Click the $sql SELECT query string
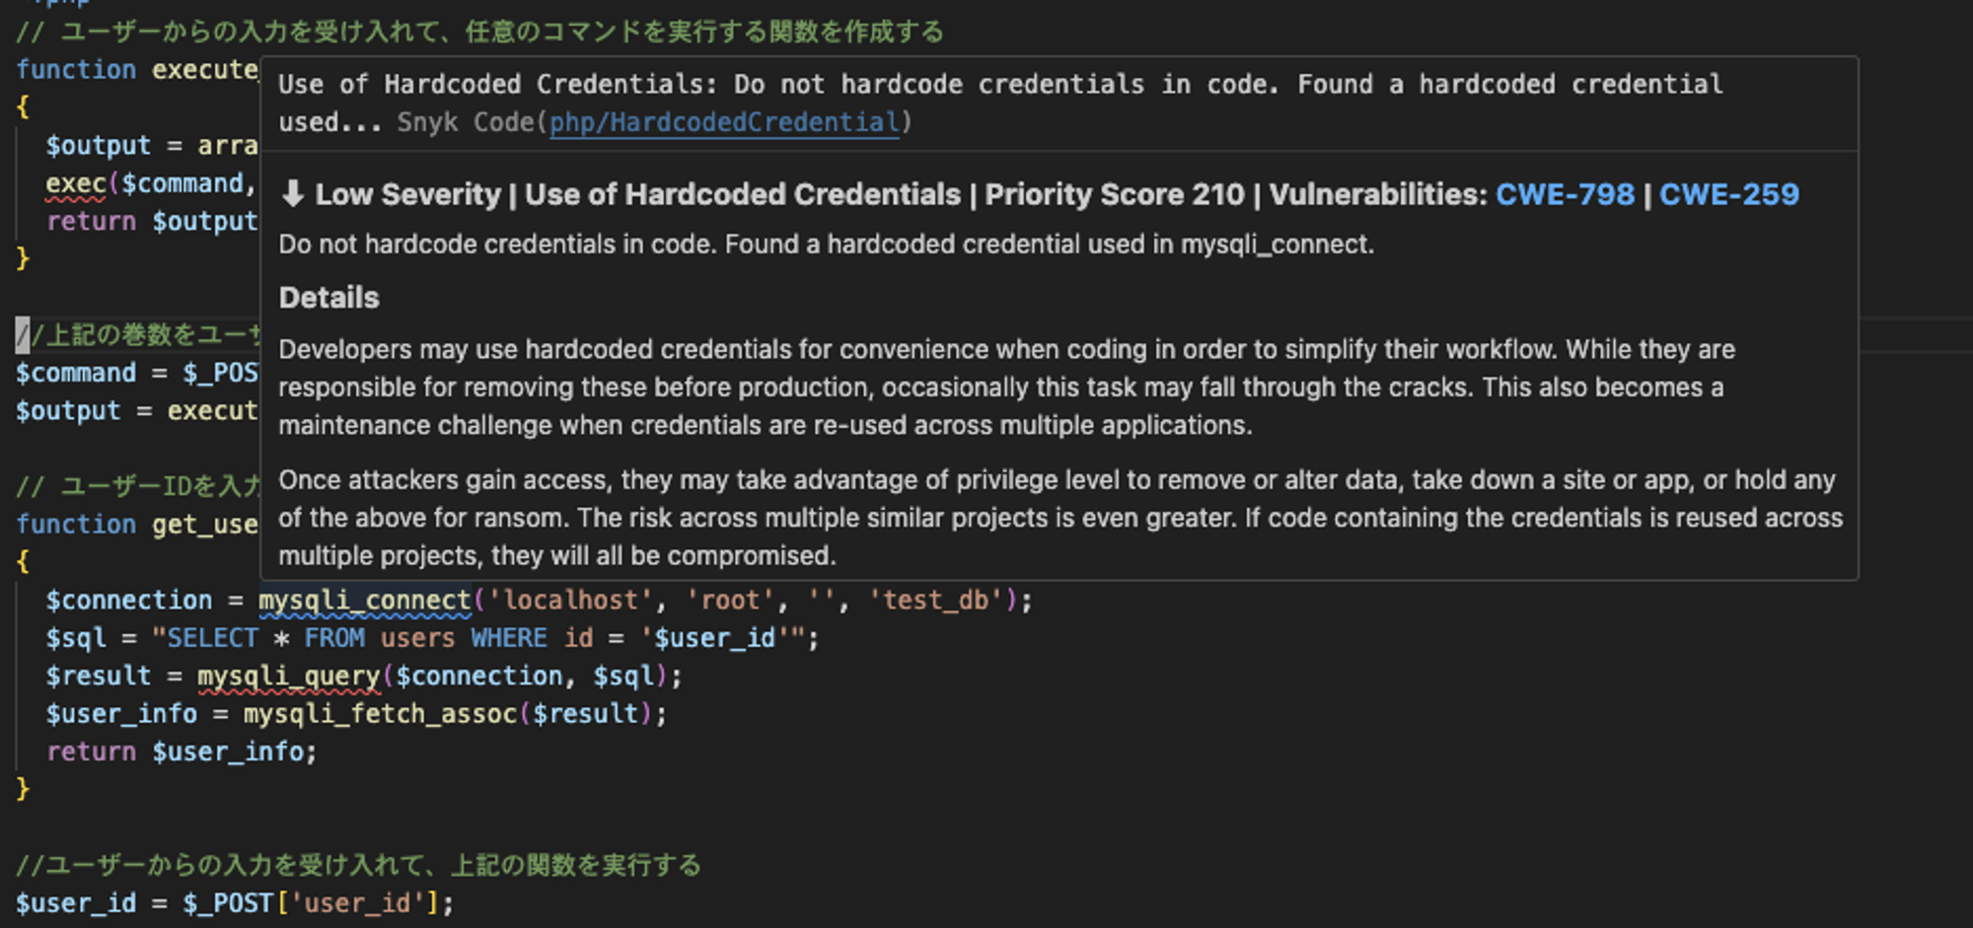 [478, 638]
